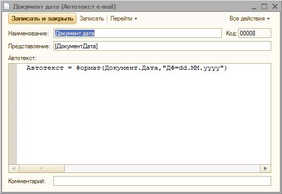282x194 pixels.
Task: Close the Документ дата window
Action: (275, 7)
